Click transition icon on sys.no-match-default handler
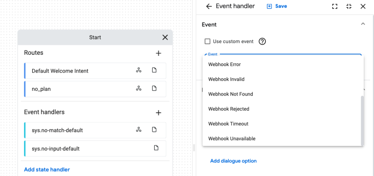Image resolution: width=374 pixels, height=176 pixels. (x=139, y=130)
